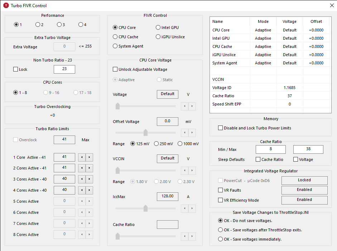This screenshot has width=337, height=251.
Task: Select the CPU Cache radio button
Action: click(115, 37)
